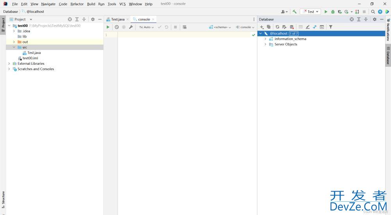The image size is (391, 215).
Task: Open the profiler run dropdown arrow
Action: coord(352,12)
